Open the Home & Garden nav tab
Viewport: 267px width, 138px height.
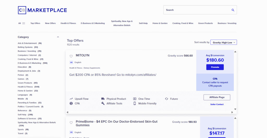[x=160, y=23]
